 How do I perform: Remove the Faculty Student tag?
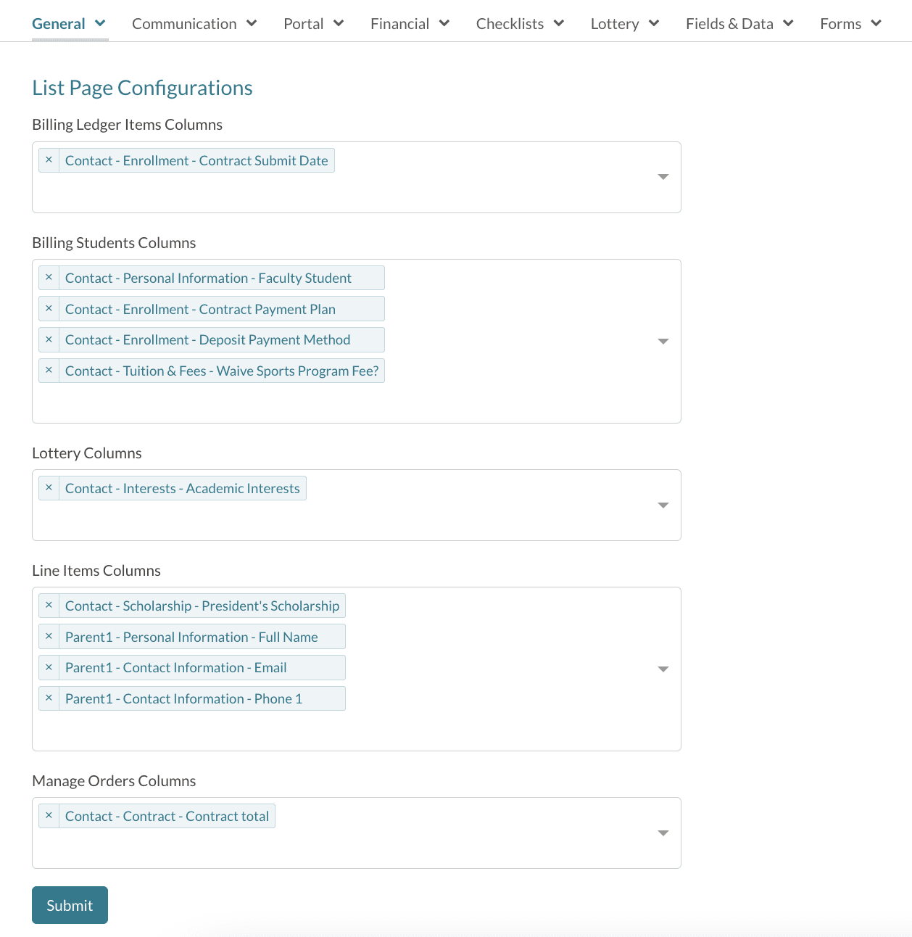click(49, 278)
